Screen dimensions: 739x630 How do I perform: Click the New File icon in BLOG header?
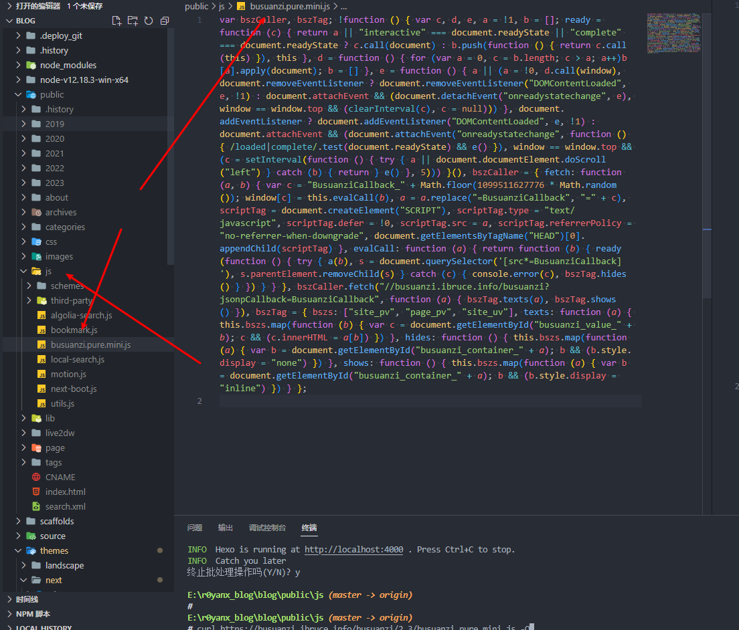point(117,21)
